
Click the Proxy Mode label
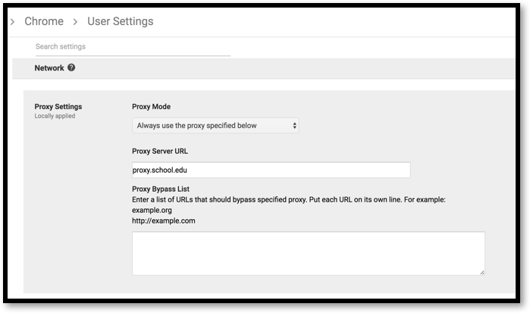pyautogui.click(x=157, y=107)
